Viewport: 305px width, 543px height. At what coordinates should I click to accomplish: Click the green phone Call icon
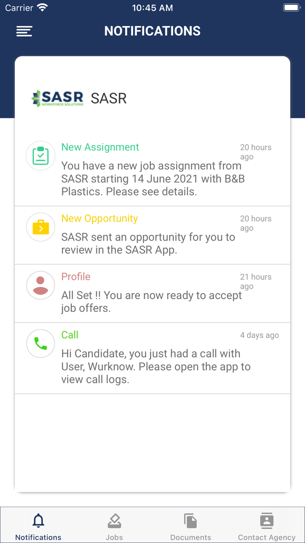(40, 344)
